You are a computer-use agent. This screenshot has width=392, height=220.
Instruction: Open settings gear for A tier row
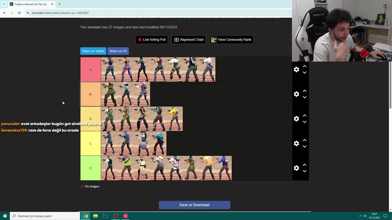pos(296,94)
